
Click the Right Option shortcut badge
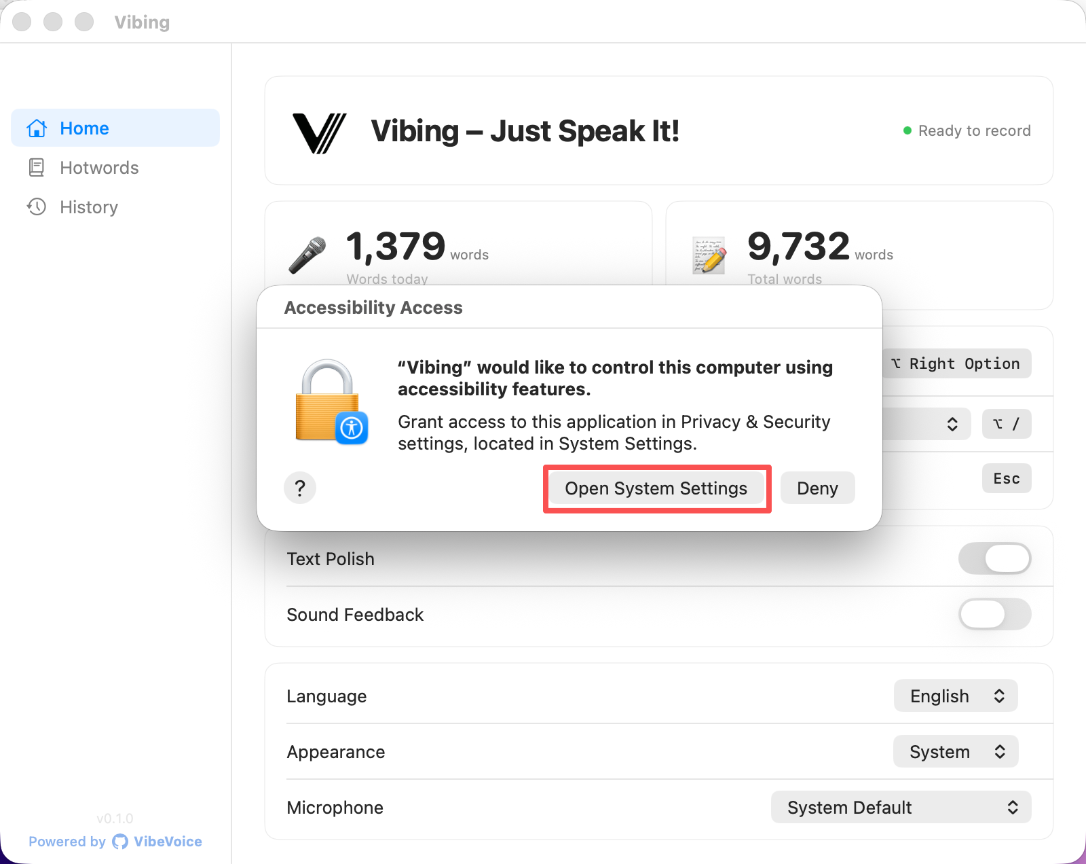pos(956,363)
